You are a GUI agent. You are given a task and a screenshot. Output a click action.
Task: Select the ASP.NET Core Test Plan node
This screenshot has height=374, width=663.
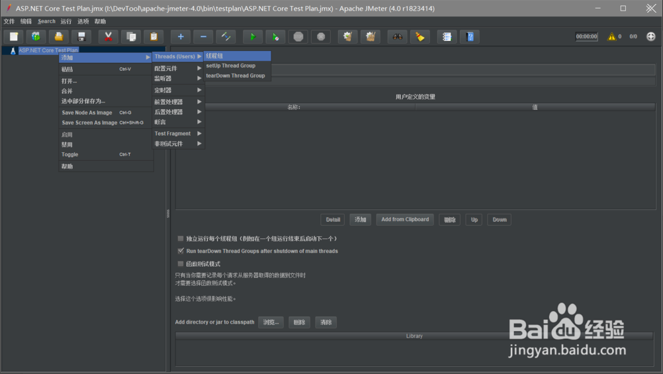pyautogui.click(x=48, y=50)
